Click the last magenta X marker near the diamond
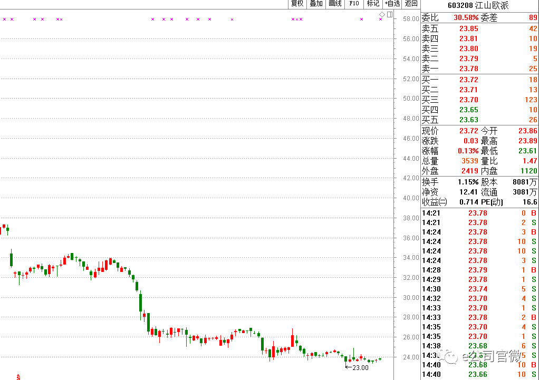Screen dimensions: 539x380 point(381,20)
